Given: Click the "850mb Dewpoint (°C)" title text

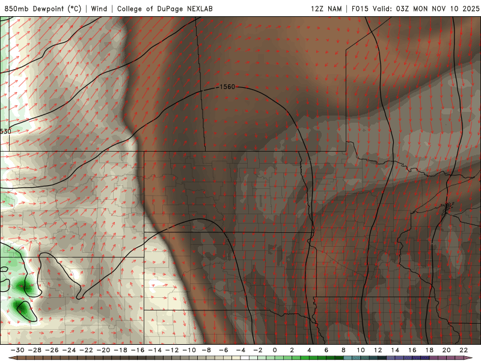Looking at the screenshot, I should 43,8.
